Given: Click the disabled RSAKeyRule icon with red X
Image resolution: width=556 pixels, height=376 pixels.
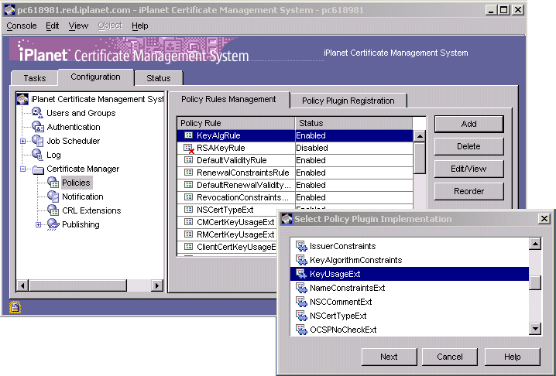Looking at the screenshot, I should pyautogui.click(x=189, y=149).
